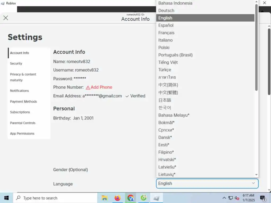This screenshot has height=203, width=271.
Task: Select Deutsch from language list
Action: point(205,11)
